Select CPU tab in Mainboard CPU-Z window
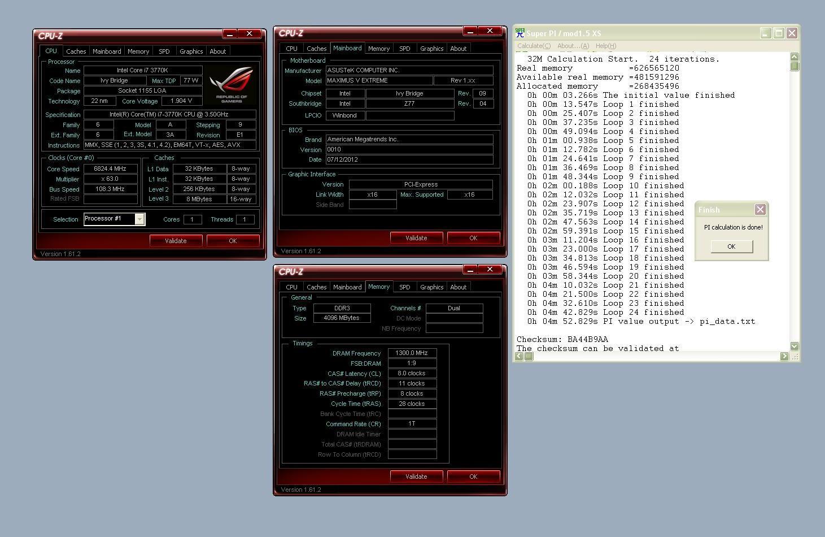The image size is (825, 537). click(291, 49)
